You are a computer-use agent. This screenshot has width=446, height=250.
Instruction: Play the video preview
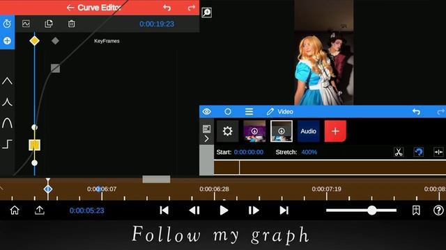point(224,210)
